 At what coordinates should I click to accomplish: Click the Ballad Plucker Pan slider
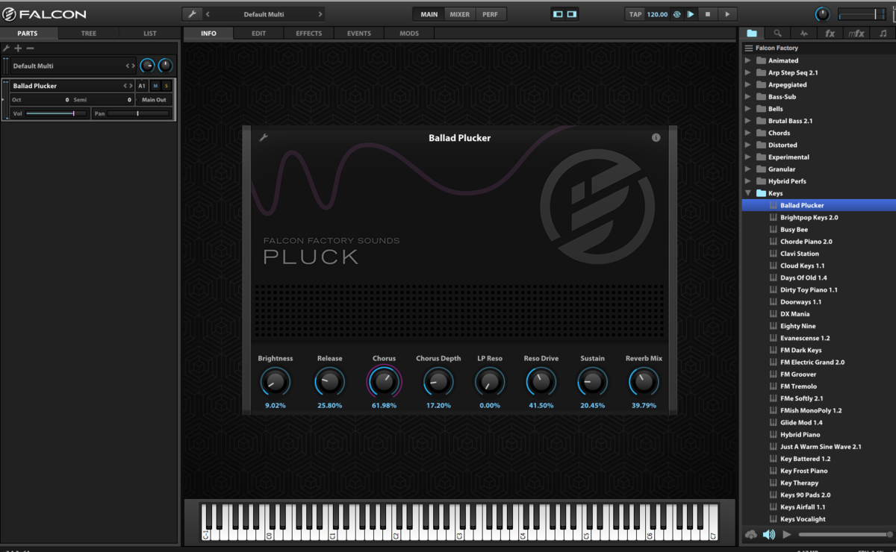pyautogui.click(x=138, y=113)
